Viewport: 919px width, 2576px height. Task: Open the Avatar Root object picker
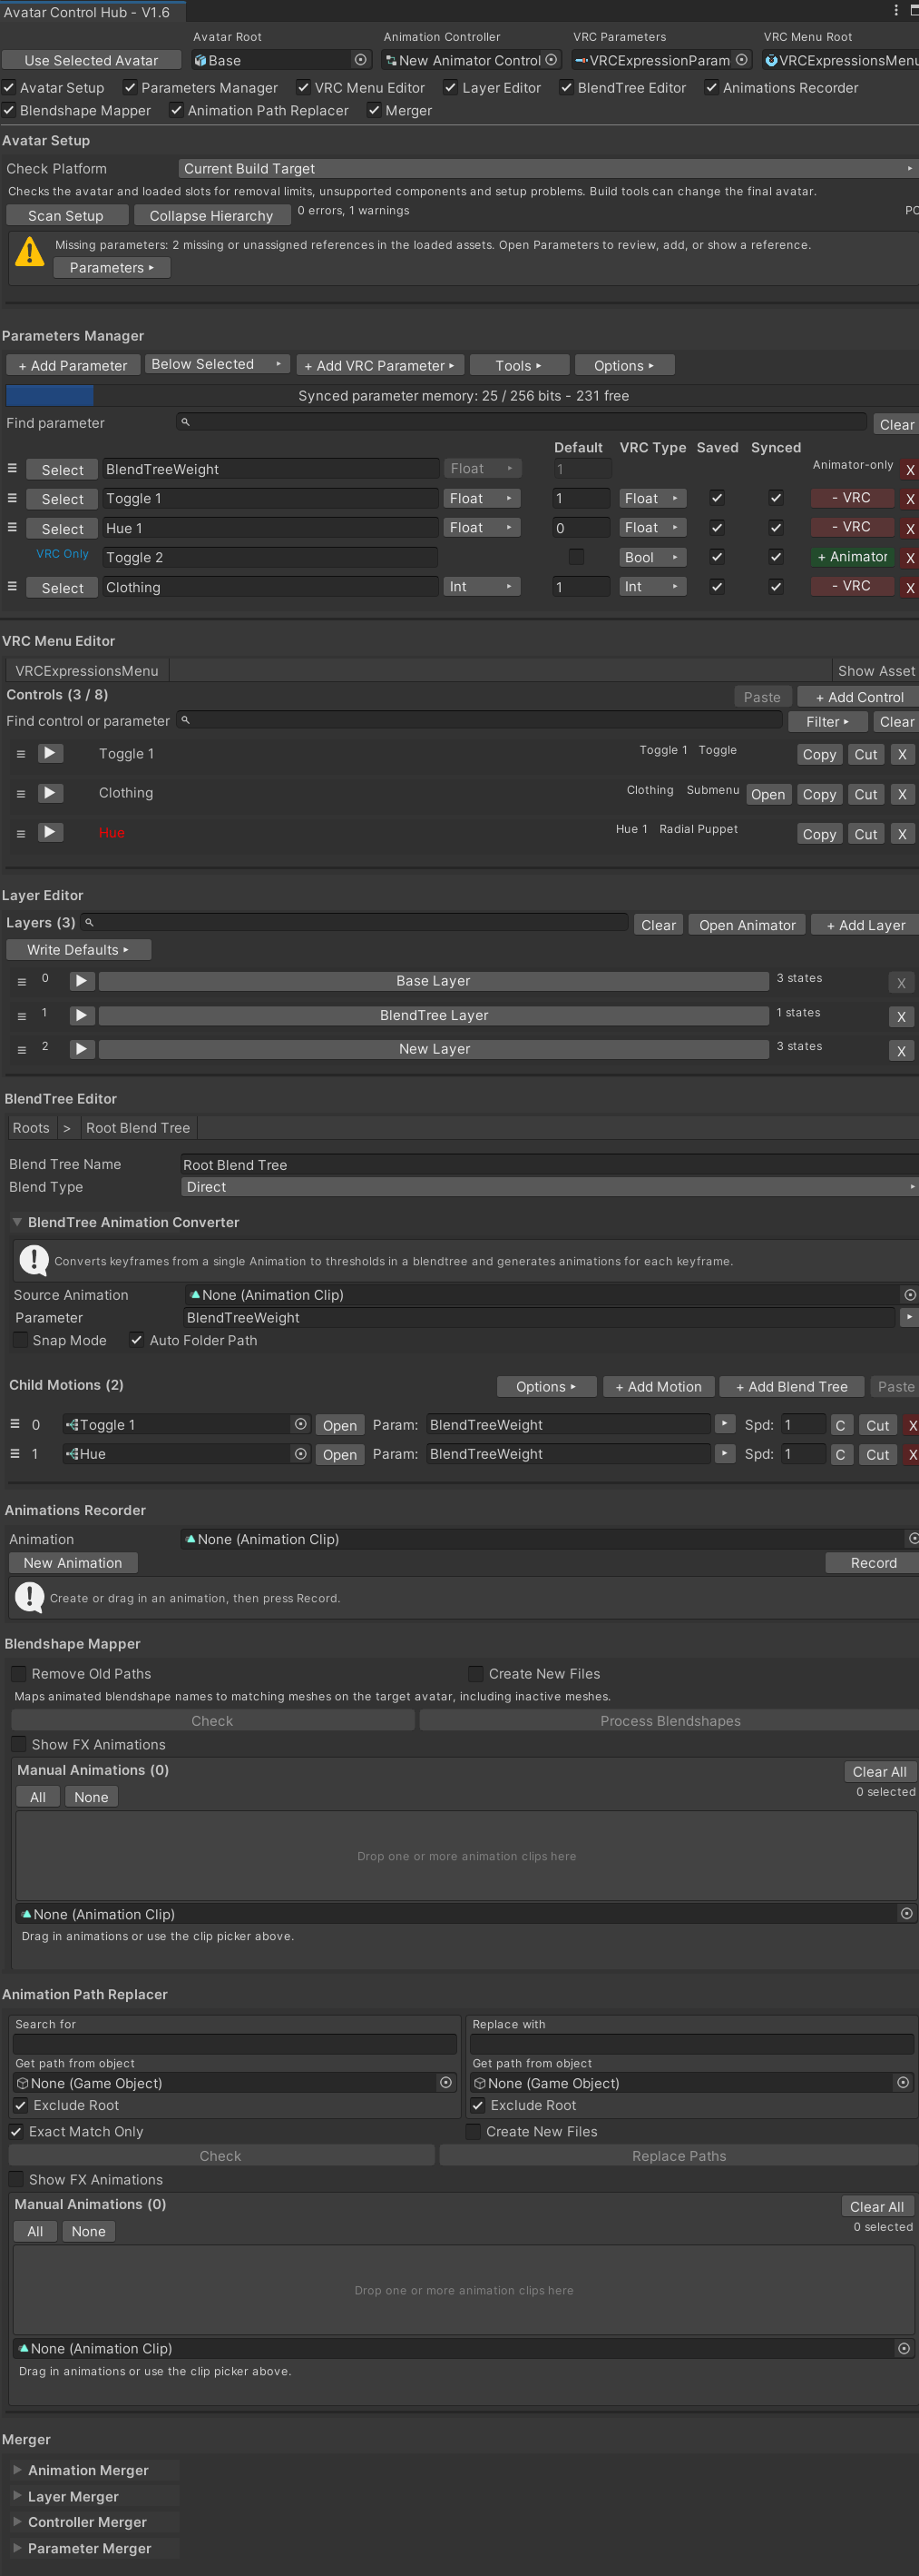(360, 60)
